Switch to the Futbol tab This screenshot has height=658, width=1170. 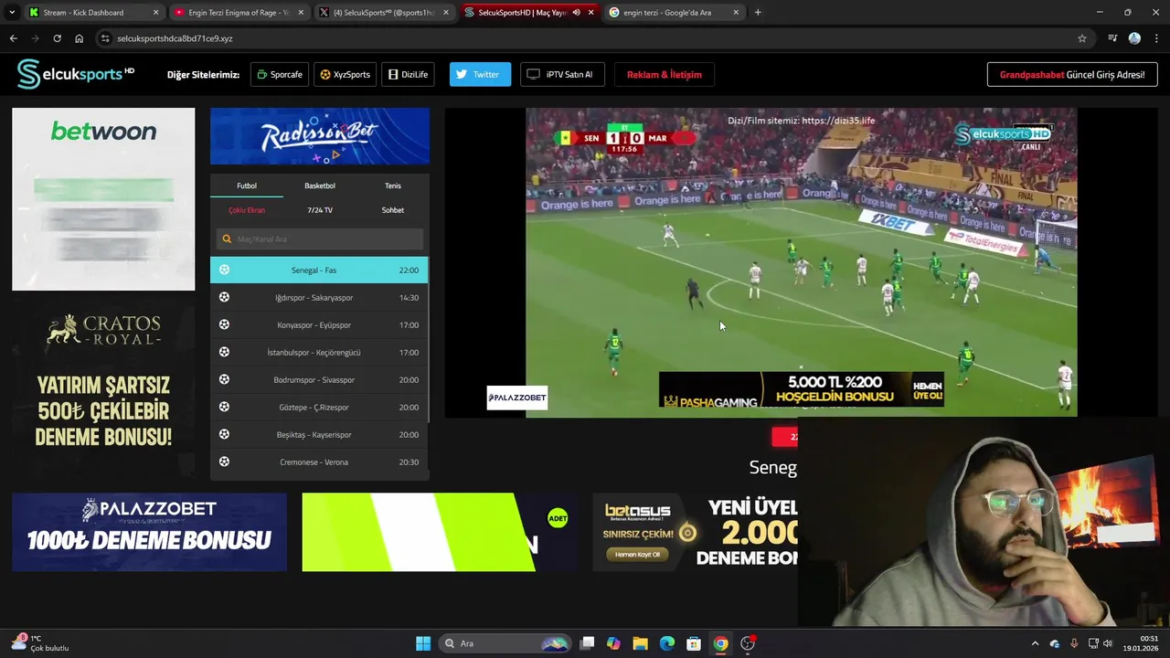pos(247,186)
